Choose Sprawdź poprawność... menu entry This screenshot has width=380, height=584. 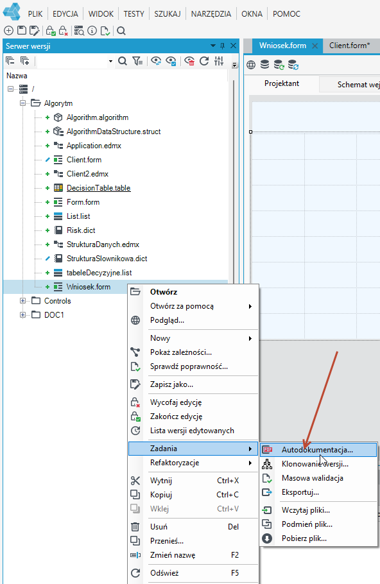click(193, 366)
